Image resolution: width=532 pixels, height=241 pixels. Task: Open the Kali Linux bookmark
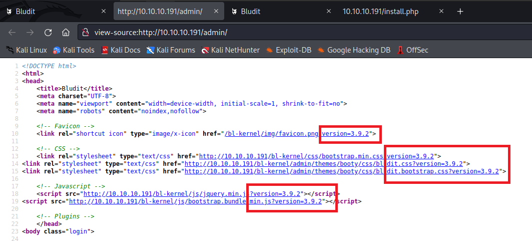(x=27, y=50)
